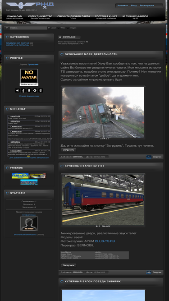Click the Yandex login icon

[29, 91]
